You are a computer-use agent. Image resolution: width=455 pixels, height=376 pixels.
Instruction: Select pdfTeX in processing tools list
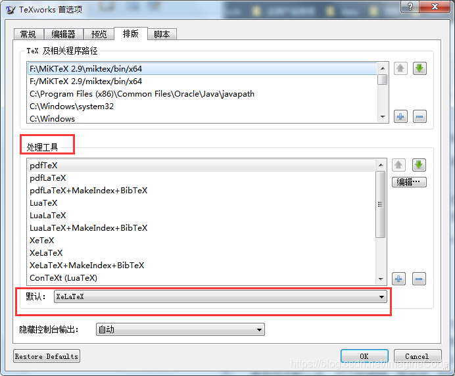click(202, 166)
